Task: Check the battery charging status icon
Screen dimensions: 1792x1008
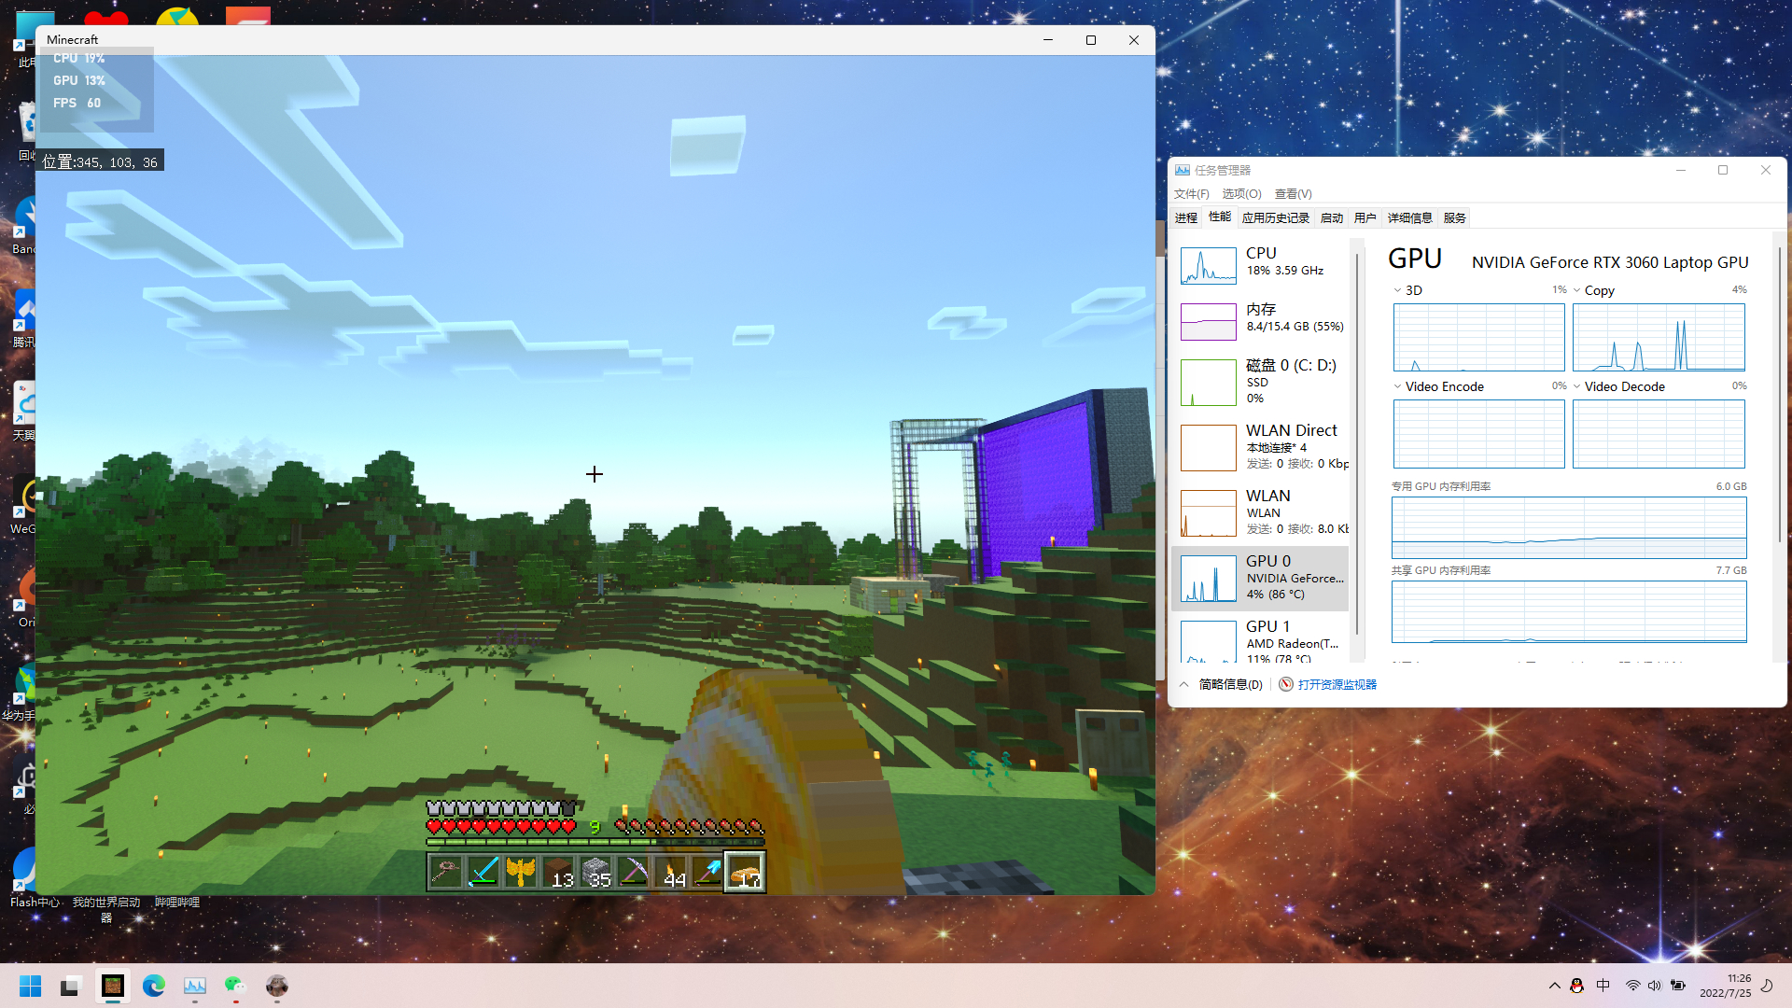Action: [1678, 986]
